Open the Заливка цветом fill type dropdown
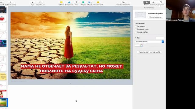Viewport: 195px width, 109px height. point(149,41)
